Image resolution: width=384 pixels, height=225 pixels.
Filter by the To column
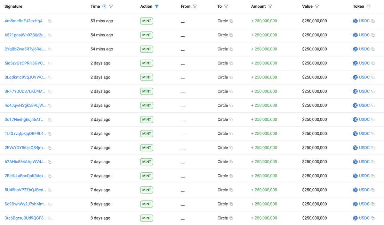point(226,6)
